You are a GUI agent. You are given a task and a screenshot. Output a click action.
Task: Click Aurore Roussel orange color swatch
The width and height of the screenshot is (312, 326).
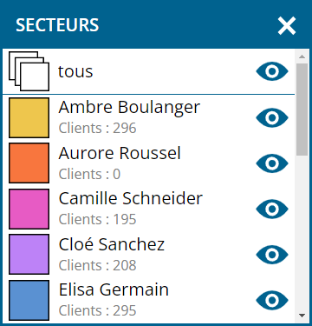coord(29,163)
